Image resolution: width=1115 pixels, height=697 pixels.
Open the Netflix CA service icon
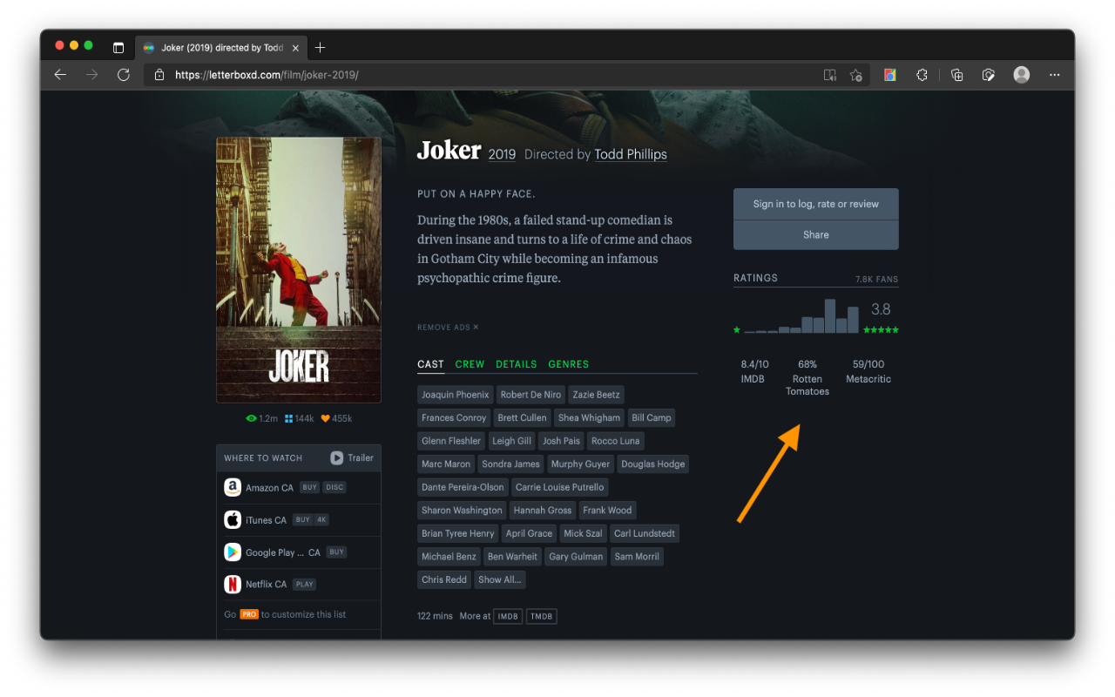pos(233,585)
